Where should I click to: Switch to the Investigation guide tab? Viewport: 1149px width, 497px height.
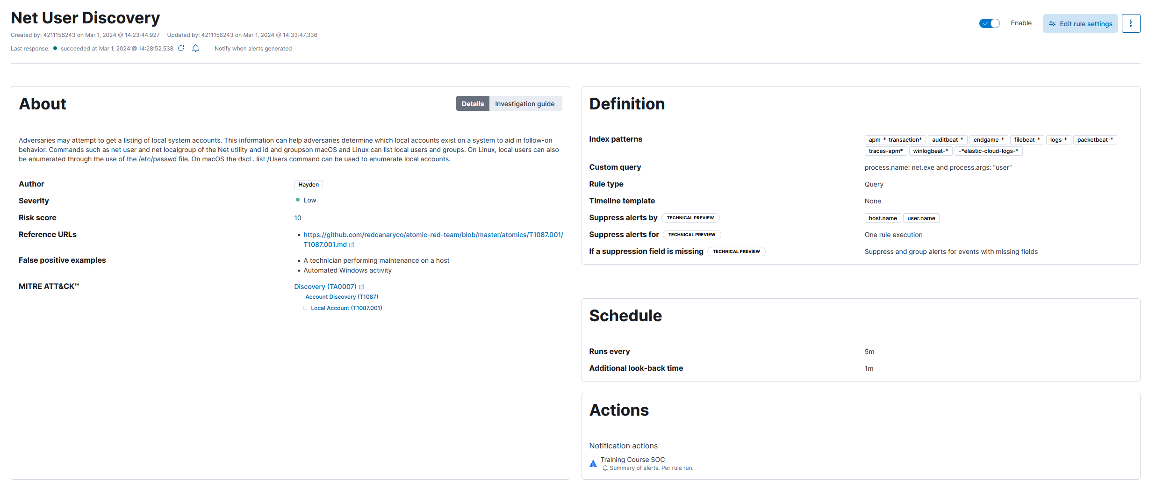point(524,104)
